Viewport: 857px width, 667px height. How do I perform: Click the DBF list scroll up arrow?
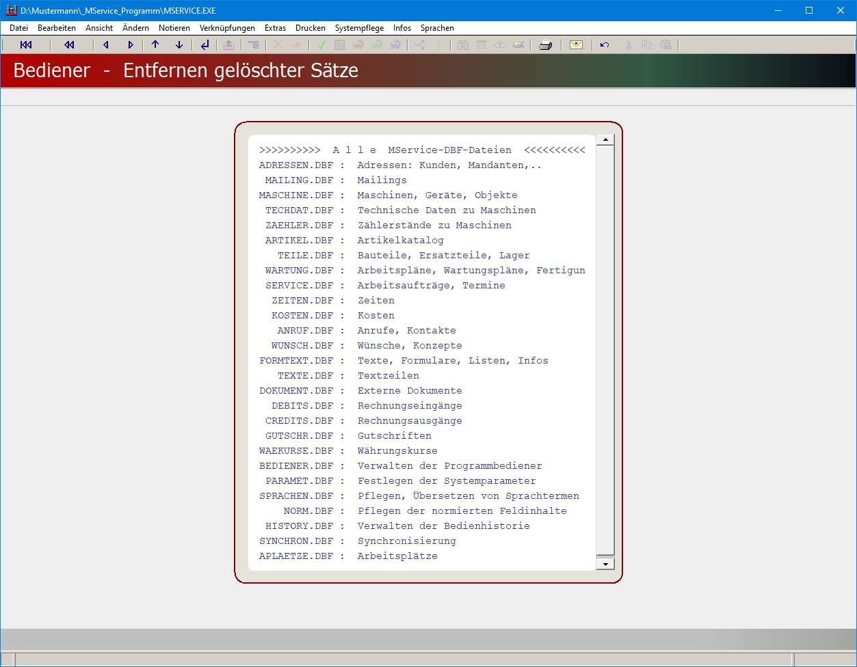[605, 140]
